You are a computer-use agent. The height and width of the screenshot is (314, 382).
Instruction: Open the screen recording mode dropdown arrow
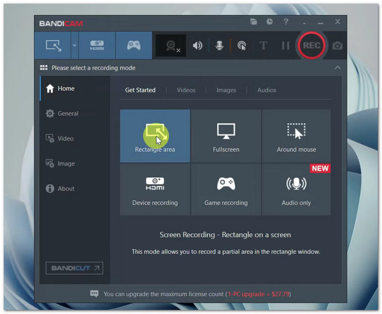75,45
